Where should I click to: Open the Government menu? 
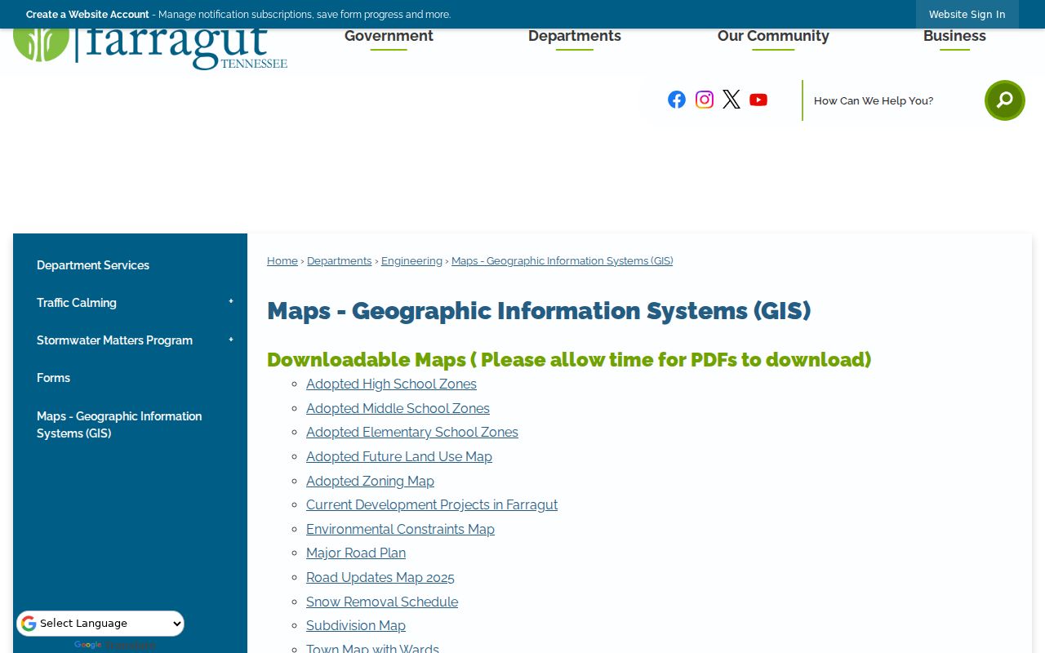tap(389, 37)
